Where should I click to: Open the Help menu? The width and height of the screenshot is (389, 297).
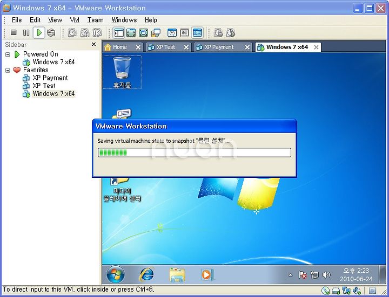(x=151, y=20)
